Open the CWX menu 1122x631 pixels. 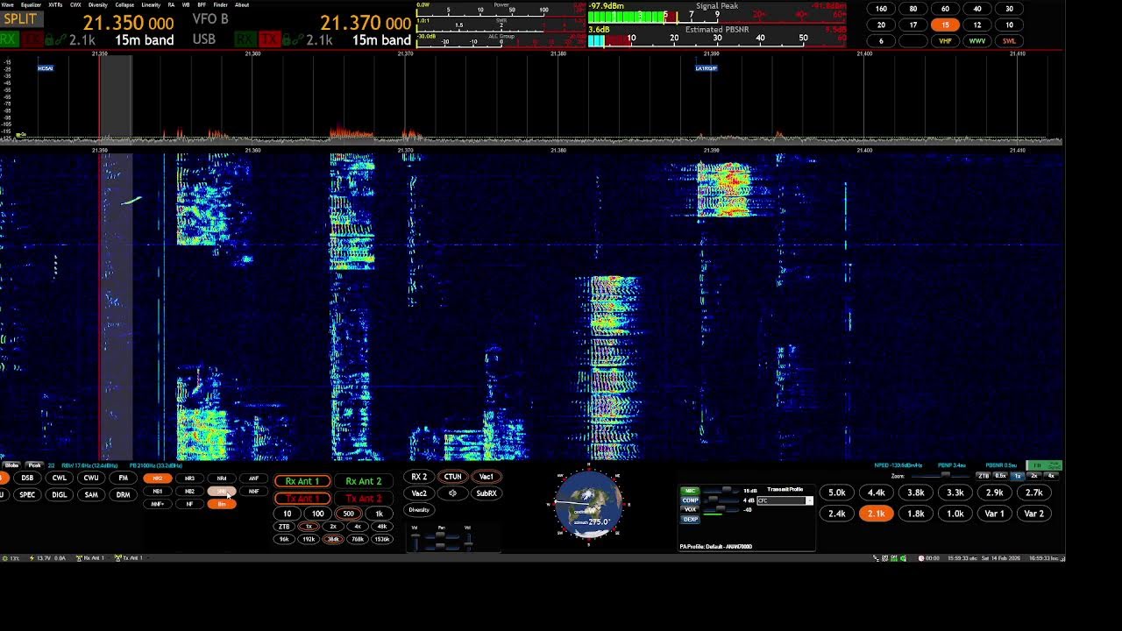tap(75, 5)
